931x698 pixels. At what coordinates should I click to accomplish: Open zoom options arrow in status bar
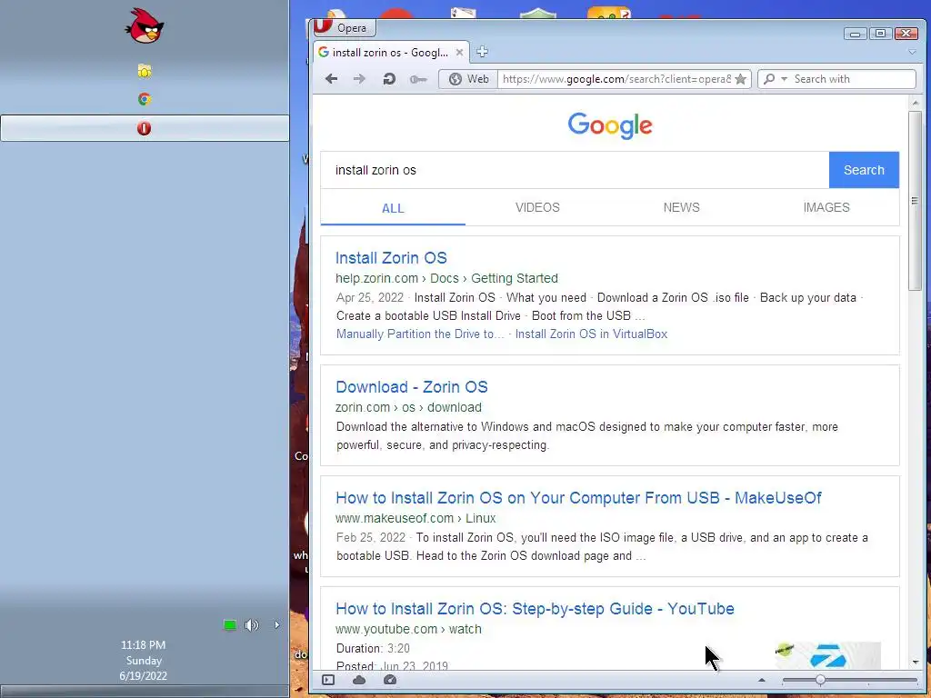click(762, 680)
